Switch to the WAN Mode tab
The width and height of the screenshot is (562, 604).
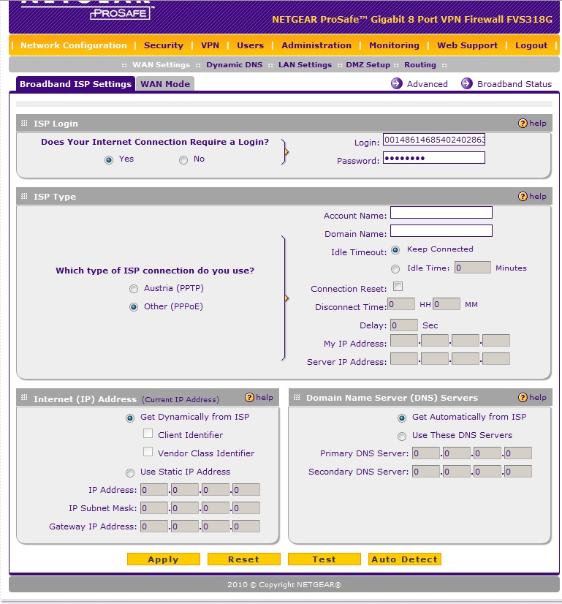click(165, 84)
